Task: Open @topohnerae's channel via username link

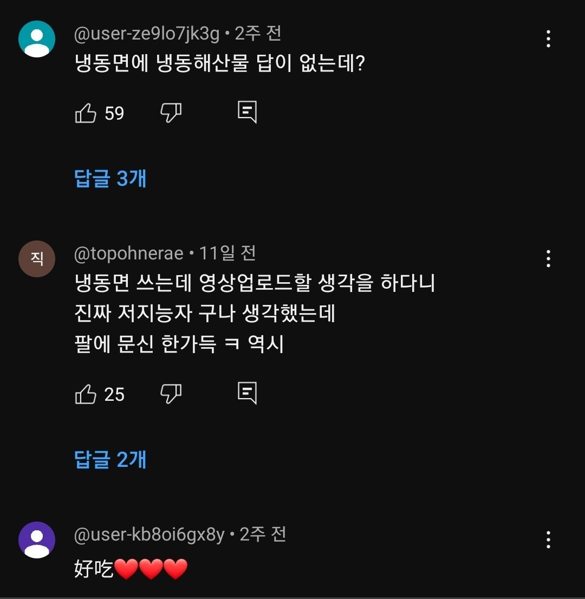Action: coord(130,253)
